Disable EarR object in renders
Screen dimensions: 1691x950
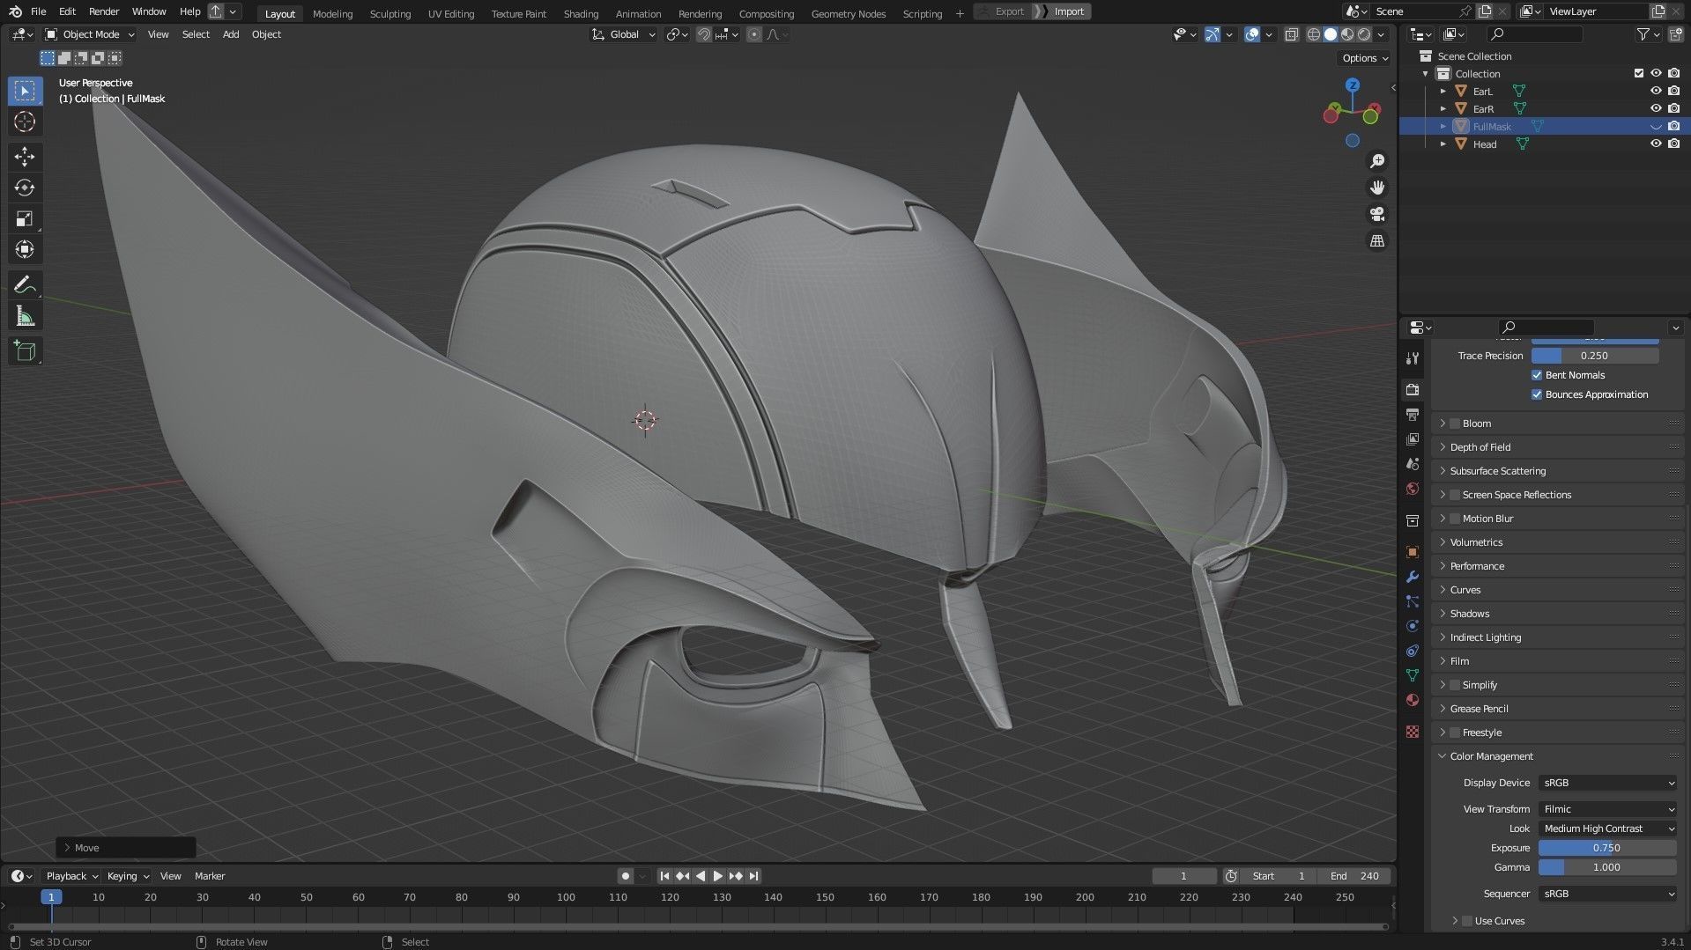tap(1674, 108)
